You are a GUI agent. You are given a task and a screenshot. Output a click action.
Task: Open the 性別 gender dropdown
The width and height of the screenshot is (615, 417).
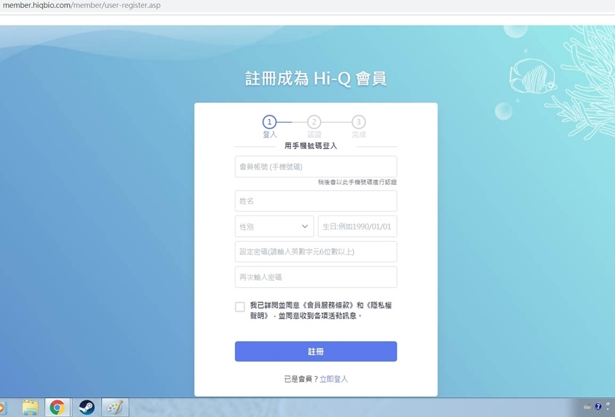274,226
